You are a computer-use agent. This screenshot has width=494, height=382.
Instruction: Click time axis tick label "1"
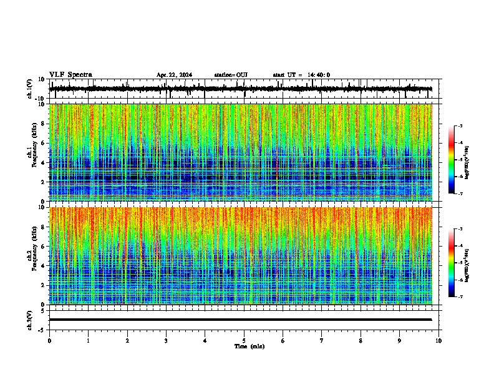(x=88, y=341)
